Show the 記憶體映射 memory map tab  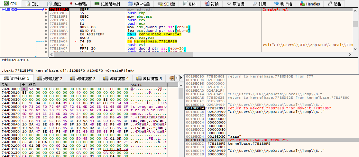pos(107,4)
